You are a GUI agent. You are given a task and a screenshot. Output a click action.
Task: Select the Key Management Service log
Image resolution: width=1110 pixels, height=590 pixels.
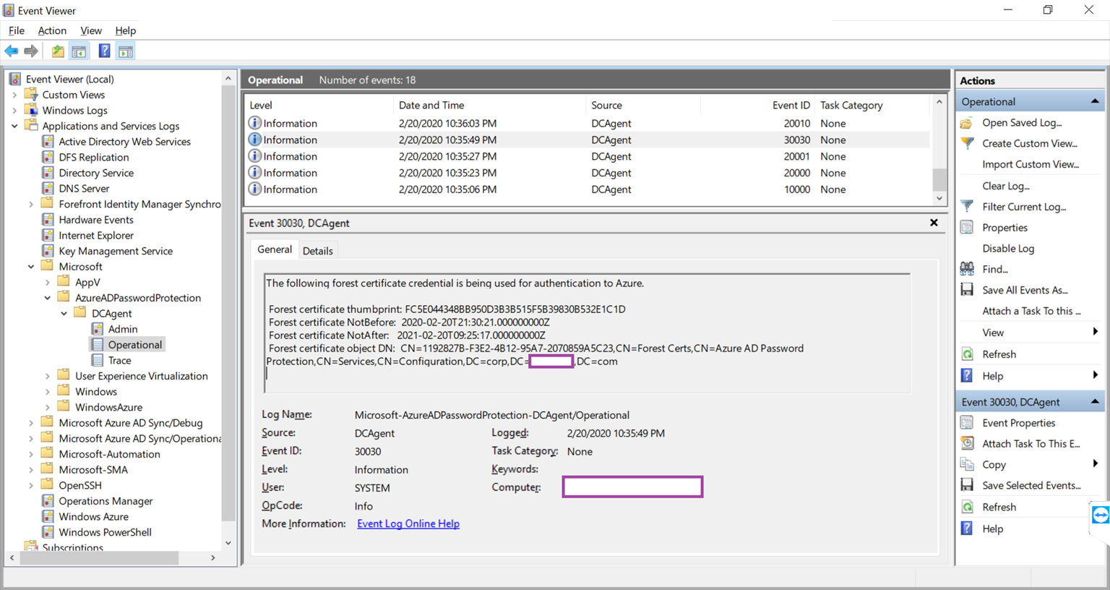coord(116,251)
